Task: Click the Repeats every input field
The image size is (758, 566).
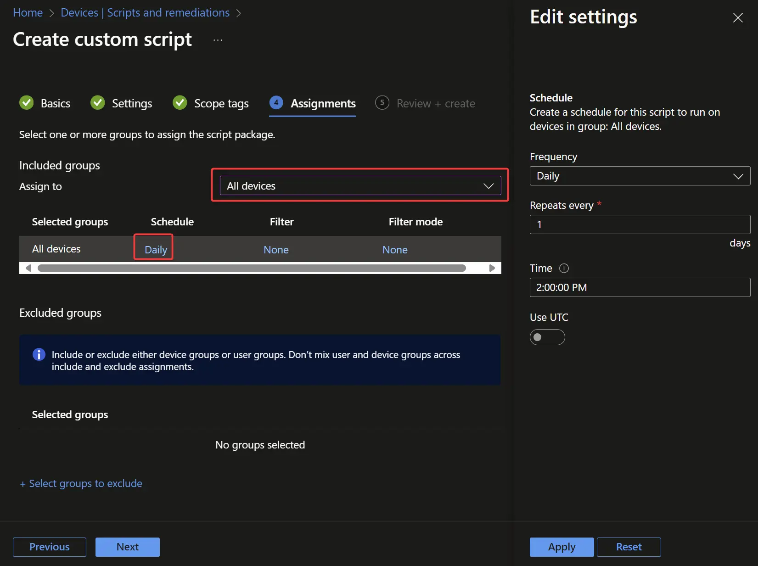Action: coord(640,224)
